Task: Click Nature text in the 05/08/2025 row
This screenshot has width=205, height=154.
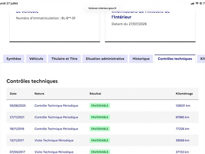Action: (x=56, y=105)
